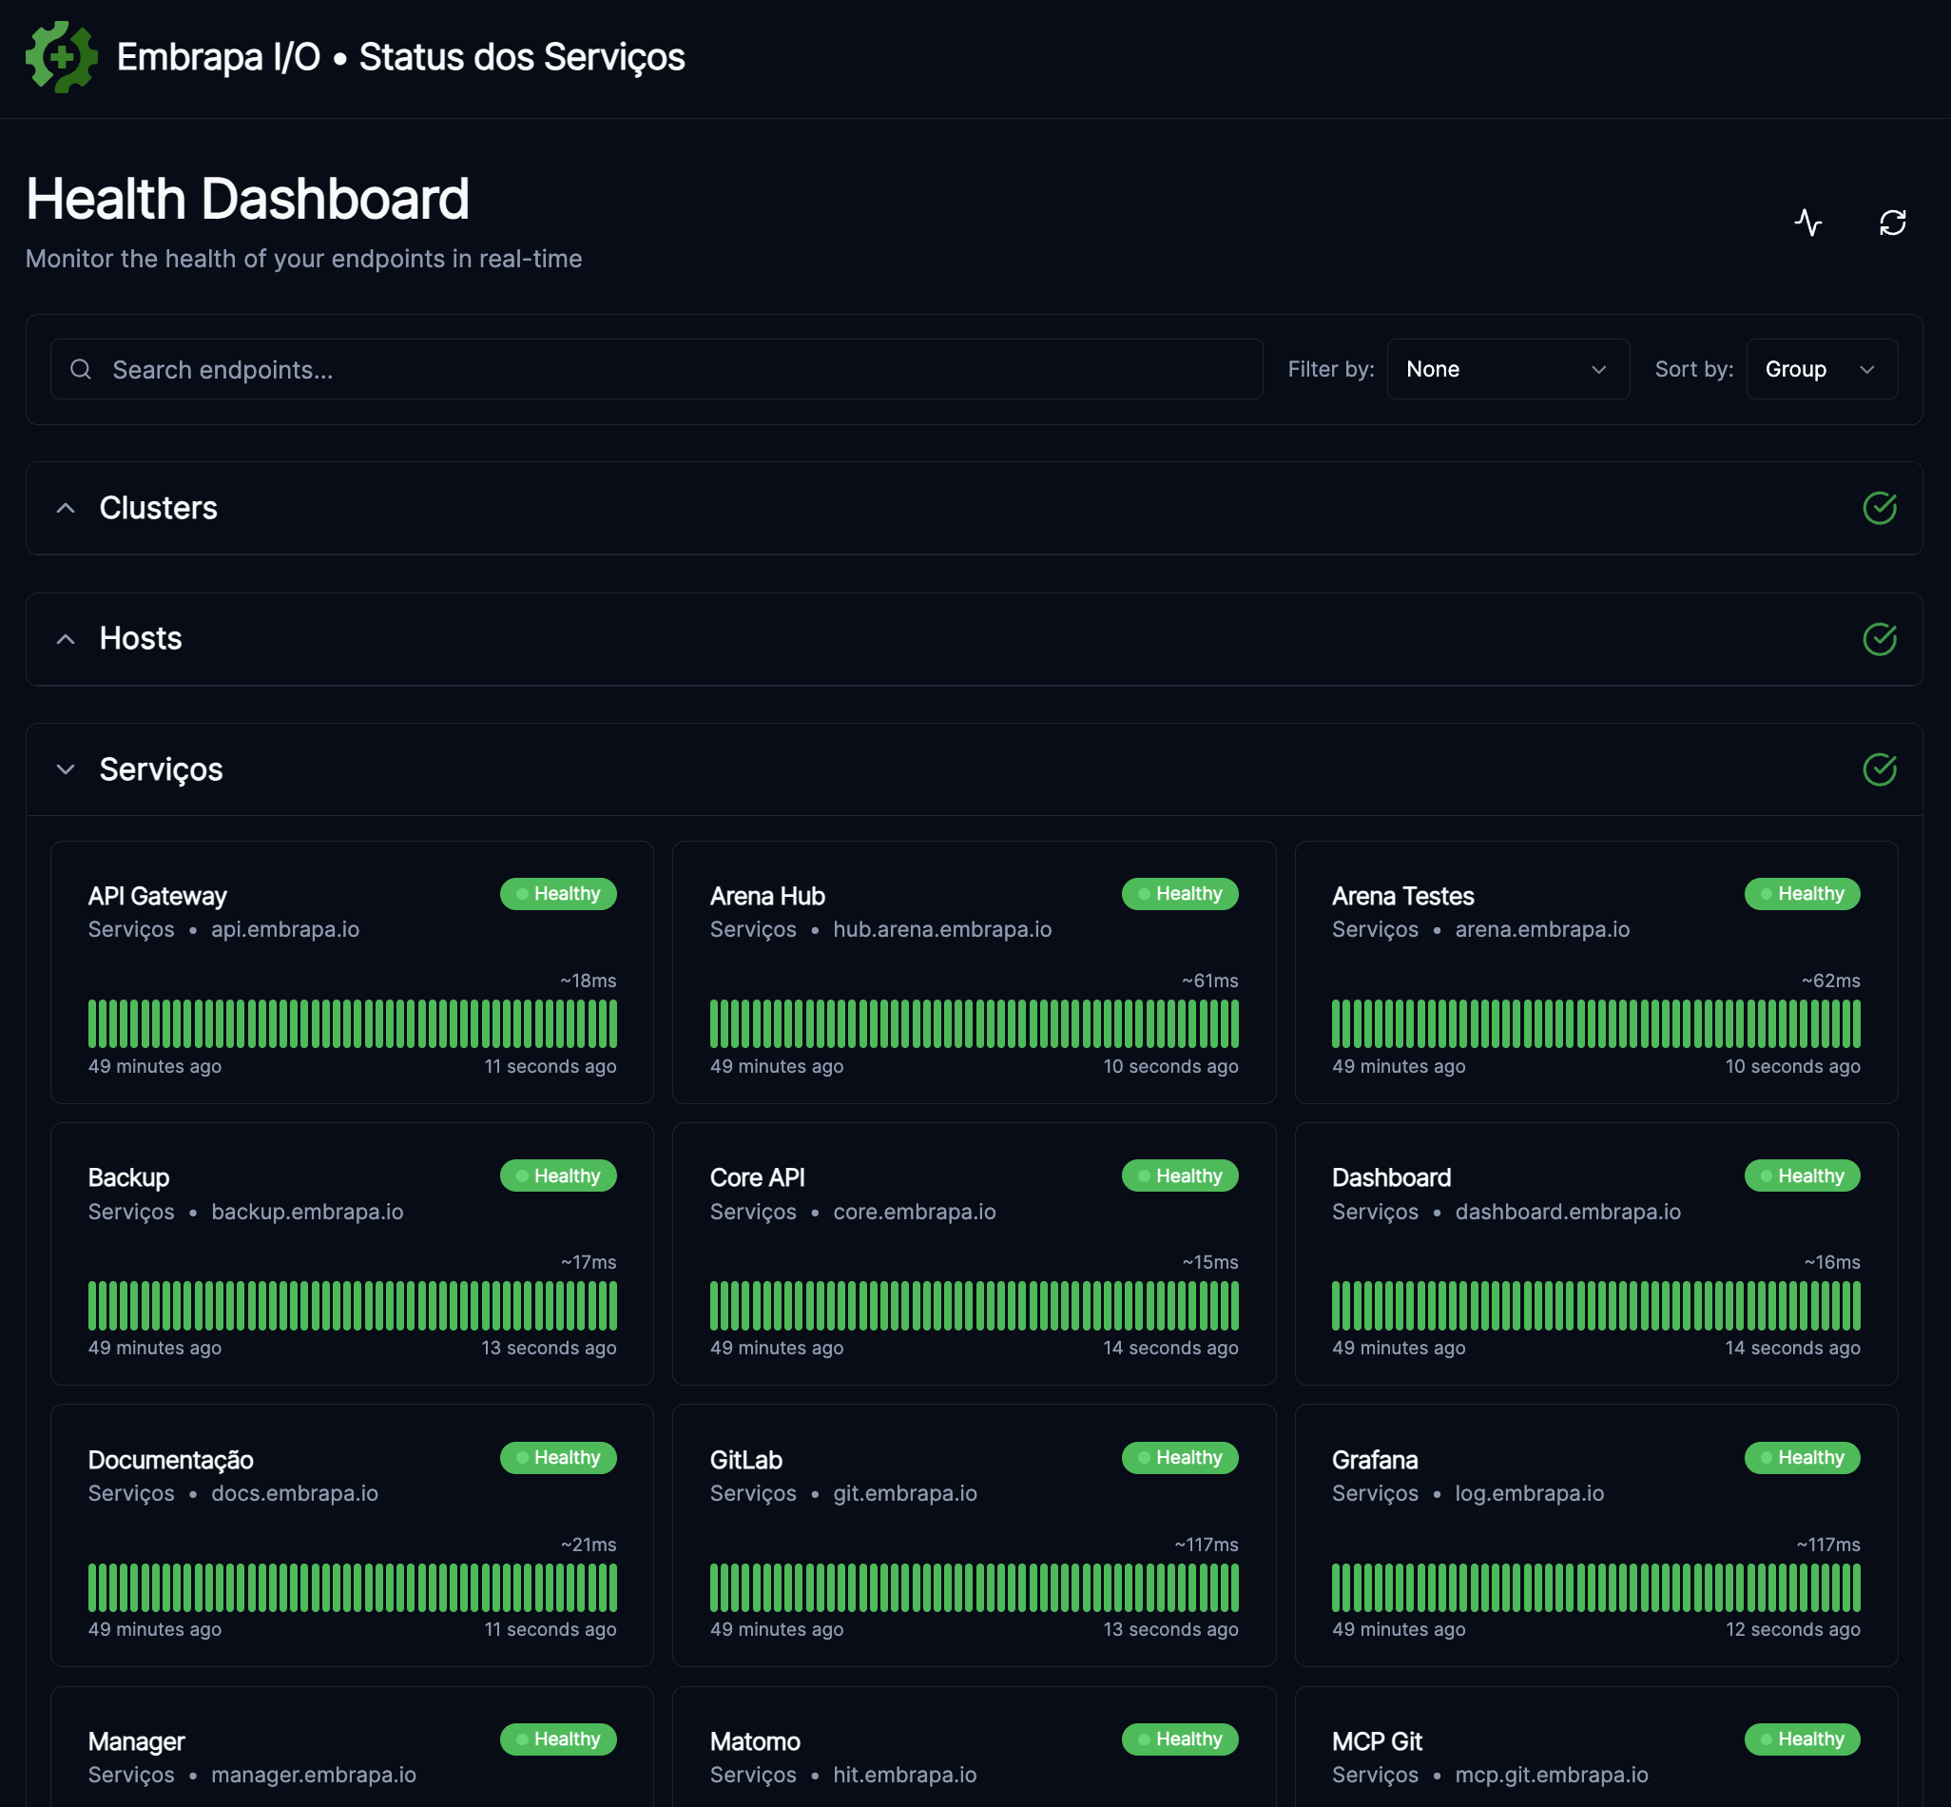The height and width of the screenshot is (1807, 1951).
Task: Expand the Clusters section chevron
Action: point(66,509)
